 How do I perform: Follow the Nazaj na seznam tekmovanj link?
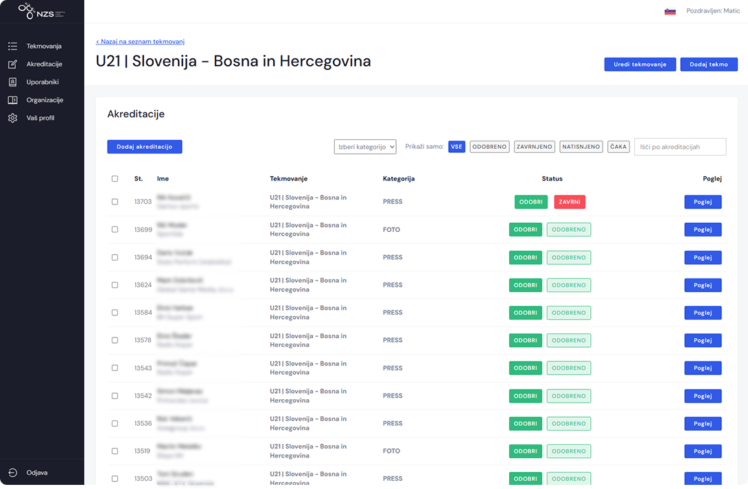point(140,42)
